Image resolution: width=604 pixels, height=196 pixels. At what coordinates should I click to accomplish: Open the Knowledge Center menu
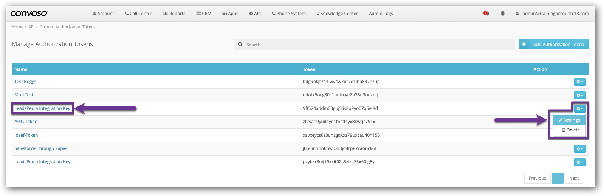pyautogui.click(x=337, y=14)
